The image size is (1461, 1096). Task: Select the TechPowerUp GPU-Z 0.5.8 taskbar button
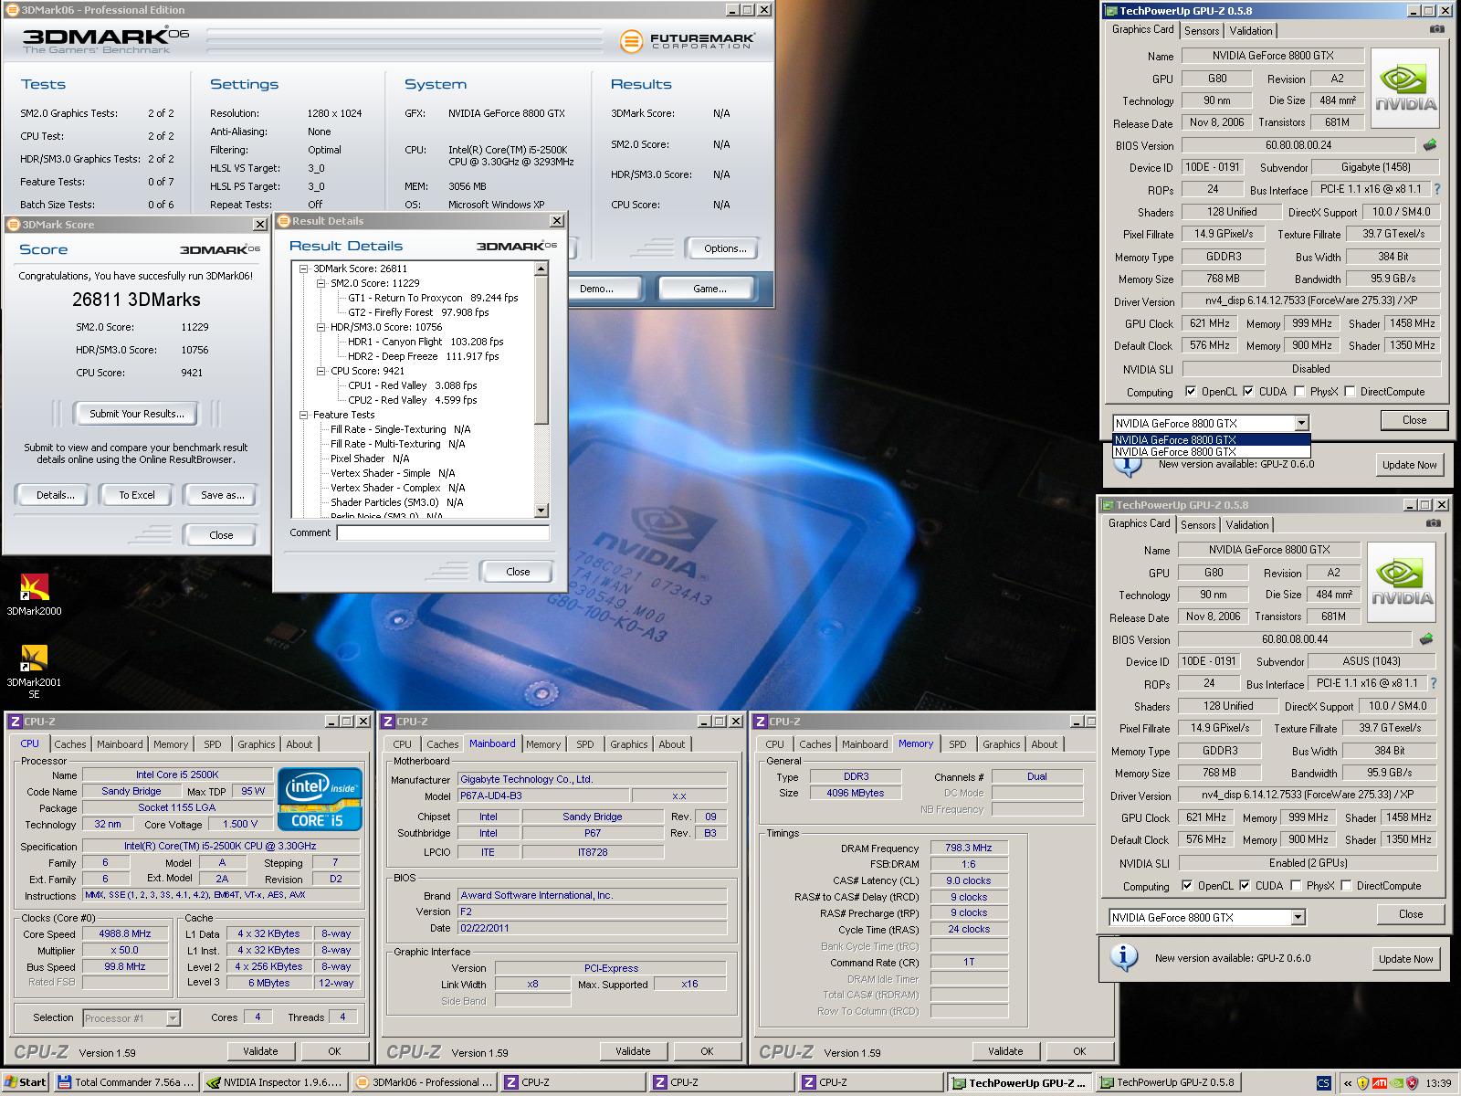point(1168,1082)
